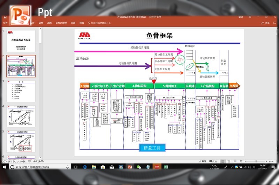
Task: Select slide 1 thumbnail 库房流程改善方案
Action: pyautogui.click(x=21, y=41)
